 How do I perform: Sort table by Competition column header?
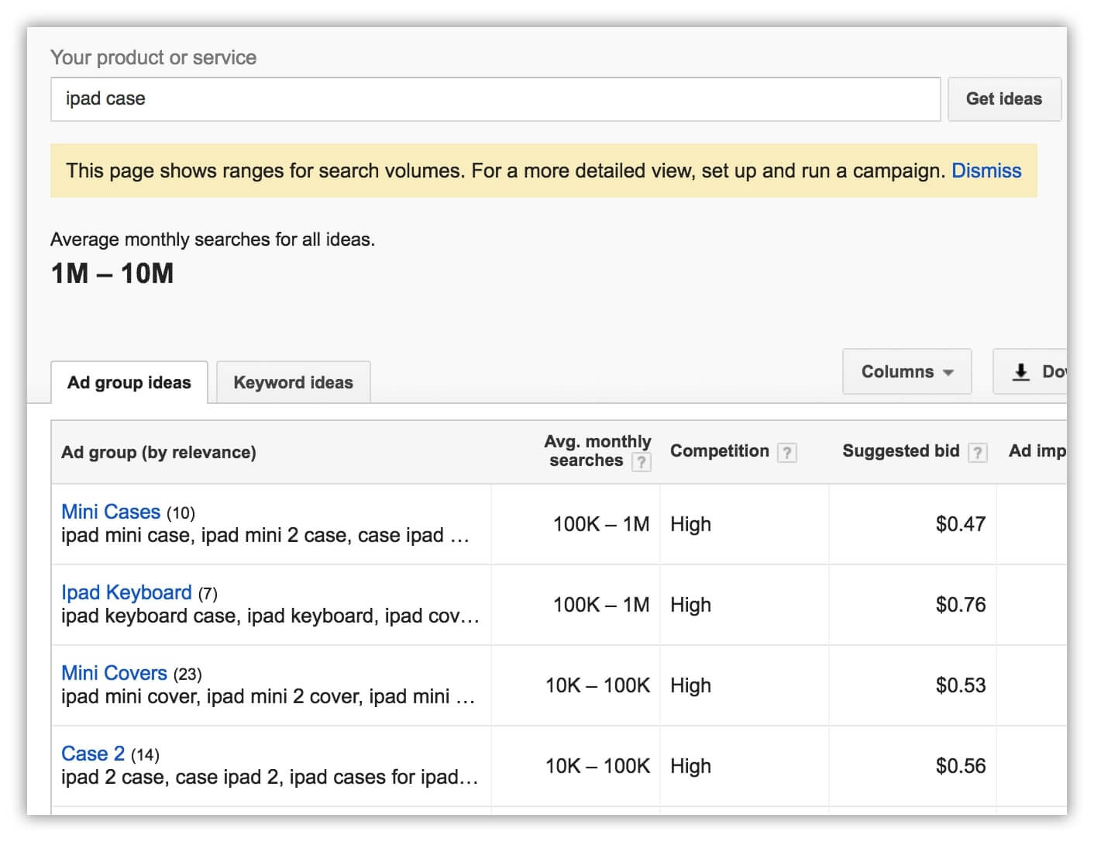(x=719, y=451)
